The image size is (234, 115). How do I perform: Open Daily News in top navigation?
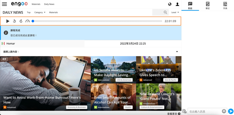[49, 4]
